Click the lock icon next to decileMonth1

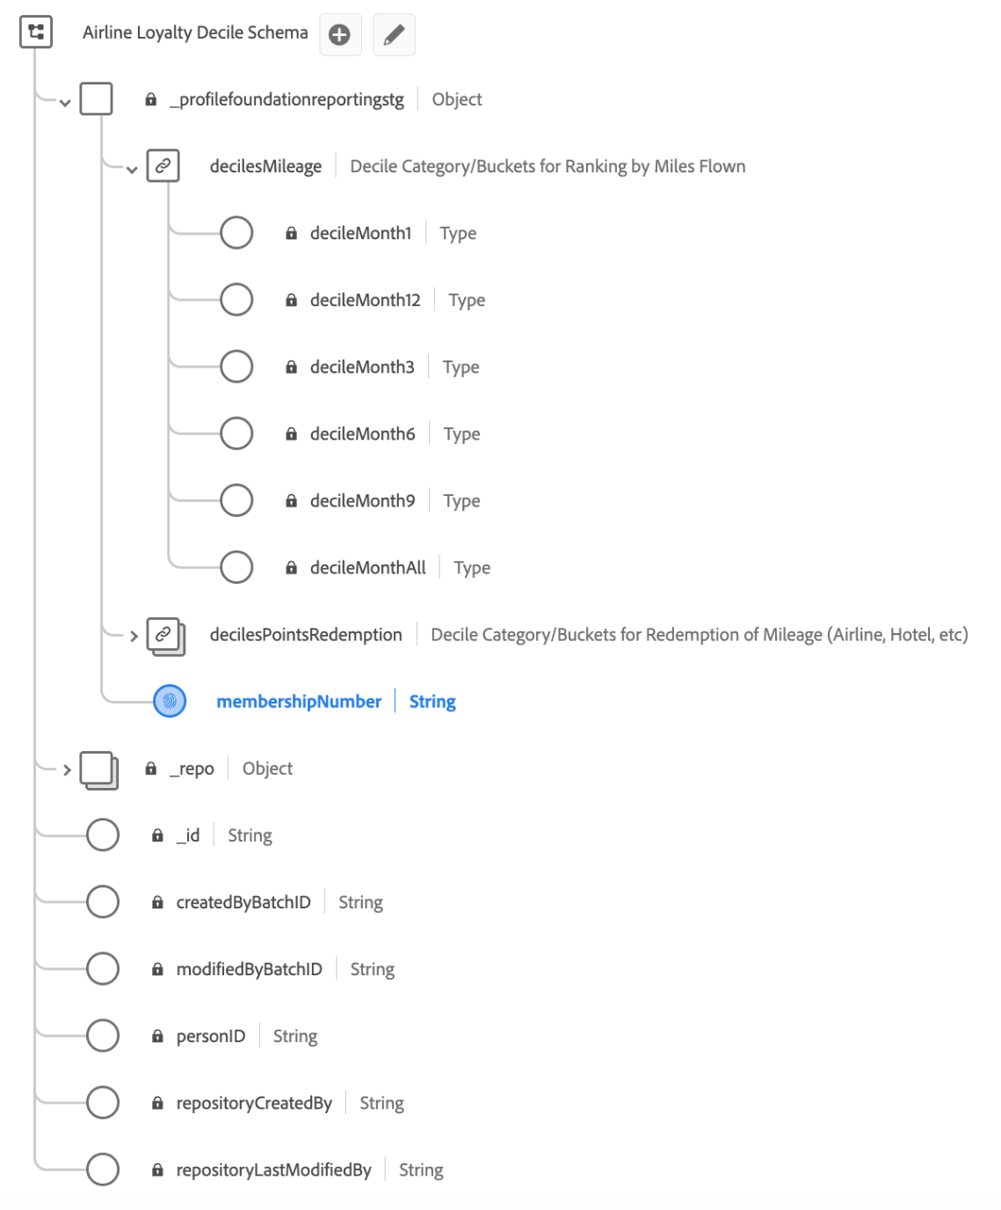(291, 233)
